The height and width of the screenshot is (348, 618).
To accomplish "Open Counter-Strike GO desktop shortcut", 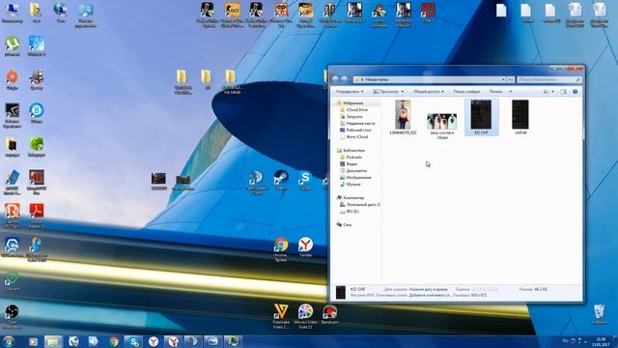I will (x=232, y=14).
